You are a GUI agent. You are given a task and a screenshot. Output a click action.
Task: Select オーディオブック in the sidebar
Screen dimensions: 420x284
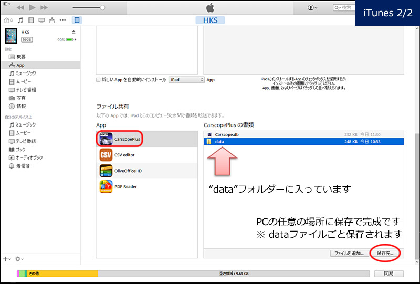click(x=26, y=157)
